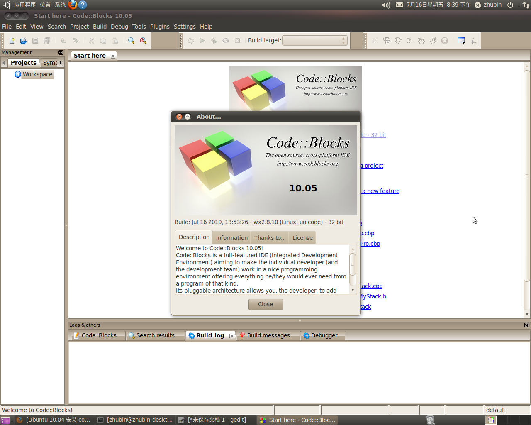Close the Start here tab

click(x=113, y=56)
